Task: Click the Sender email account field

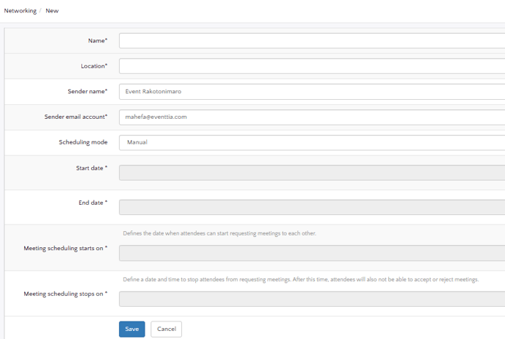Action: [x=311, y=117]
